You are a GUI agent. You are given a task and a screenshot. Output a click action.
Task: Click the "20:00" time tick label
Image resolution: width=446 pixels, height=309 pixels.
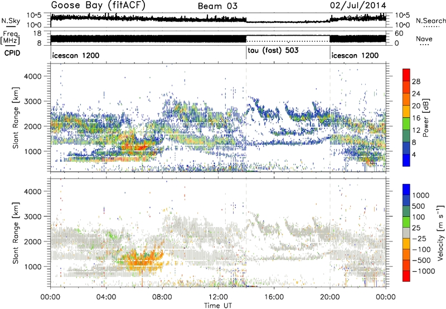tap(329, 297)
